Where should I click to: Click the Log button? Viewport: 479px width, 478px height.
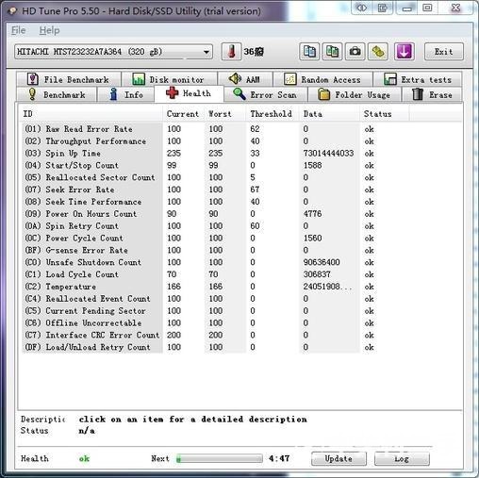click(x=402, y=459)
